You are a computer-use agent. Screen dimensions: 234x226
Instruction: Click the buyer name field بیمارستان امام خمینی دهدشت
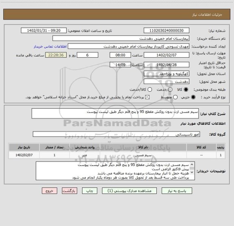point(121,39)
